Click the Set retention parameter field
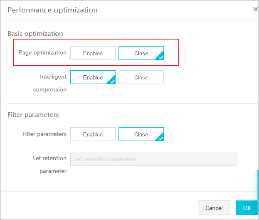This screenshot has width=259, height=220. pos(154,159)
